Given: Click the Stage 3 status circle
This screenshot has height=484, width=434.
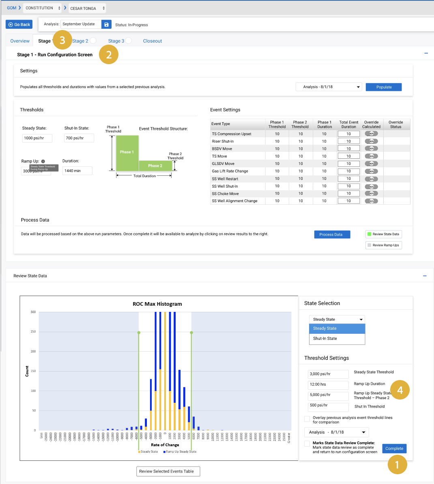Looking at the screenshot, I should click(129, 41).
